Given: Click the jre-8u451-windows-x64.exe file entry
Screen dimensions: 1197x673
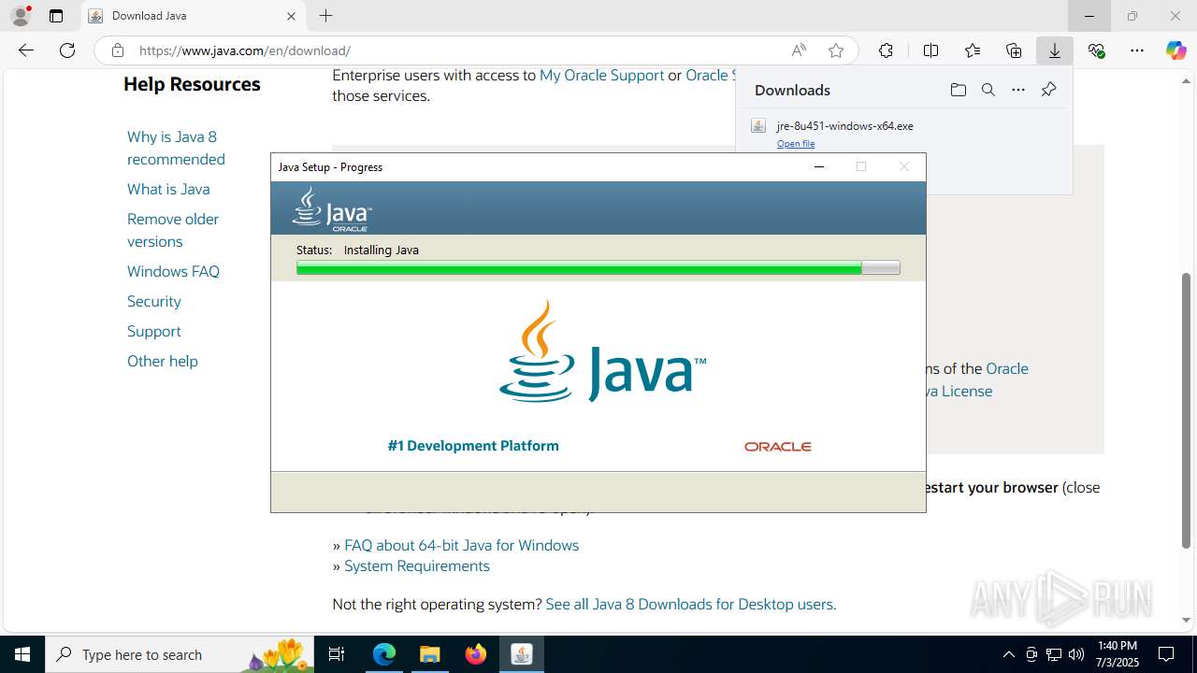Looking at the screenshot, I should coord(844,125).
